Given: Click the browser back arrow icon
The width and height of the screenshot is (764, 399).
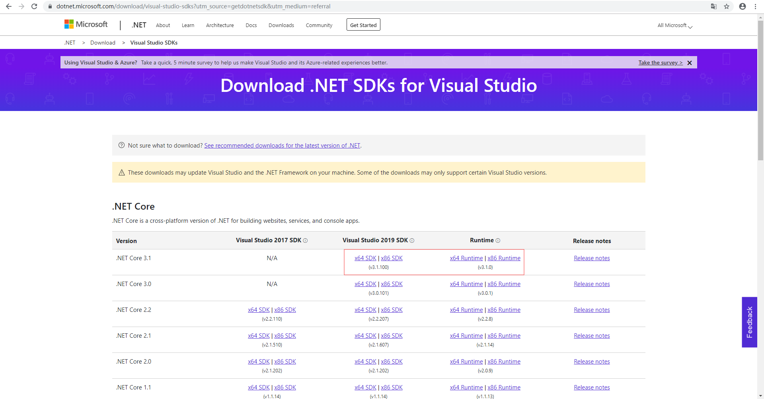Looking at the screenshot, I should [9, 6].
